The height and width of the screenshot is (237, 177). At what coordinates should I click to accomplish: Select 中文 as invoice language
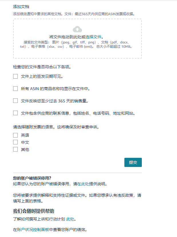click(x=15, y=142)
